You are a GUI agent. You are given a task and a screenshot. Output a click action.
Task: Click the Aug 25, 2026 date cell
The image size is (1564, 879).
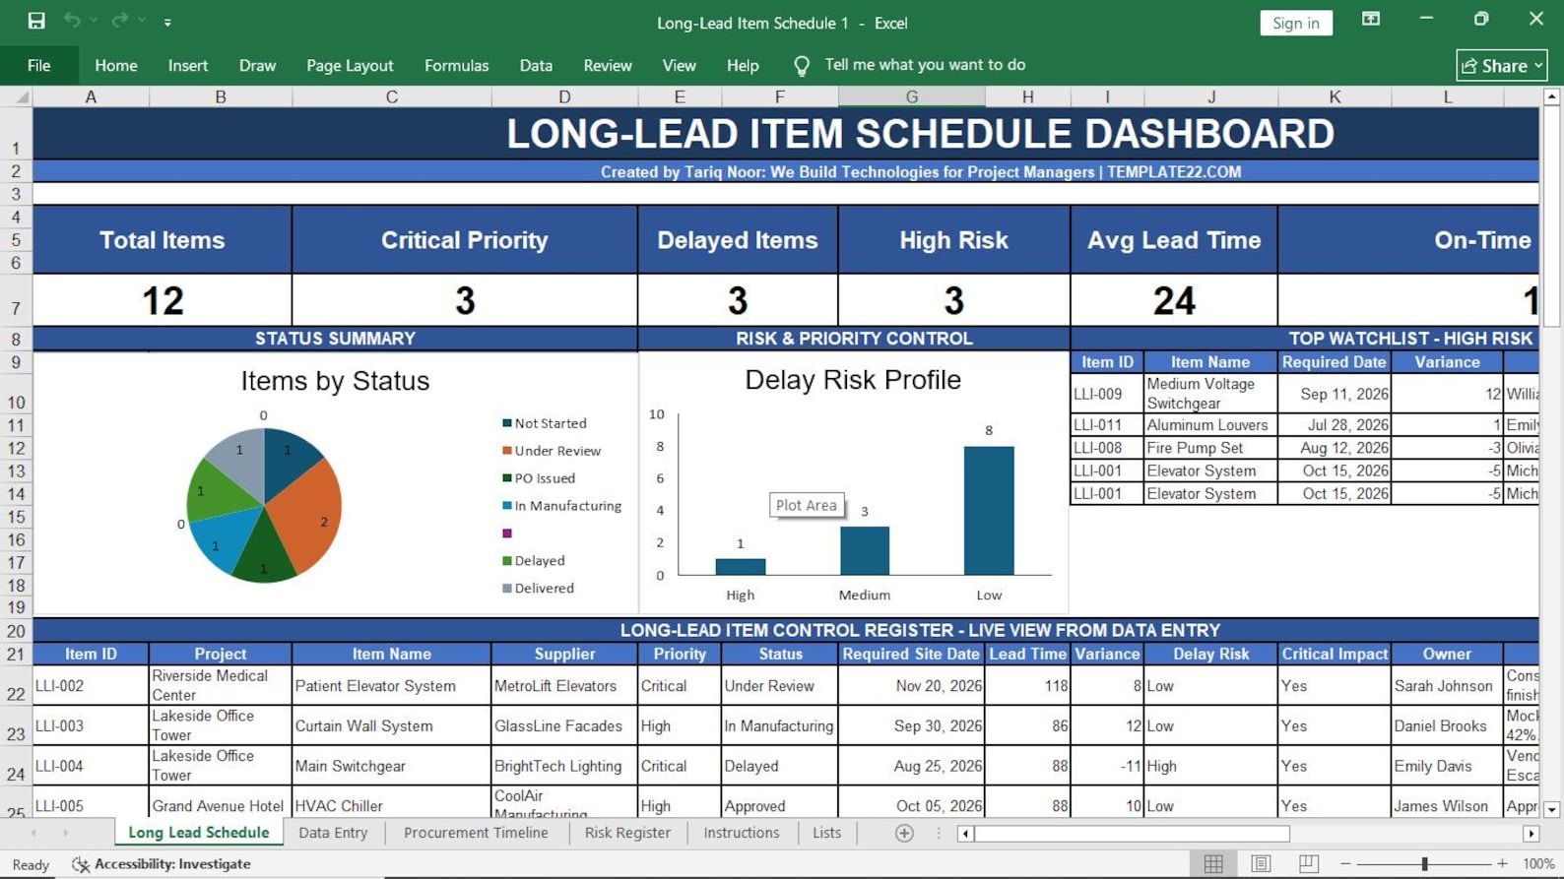click(912, 766)
